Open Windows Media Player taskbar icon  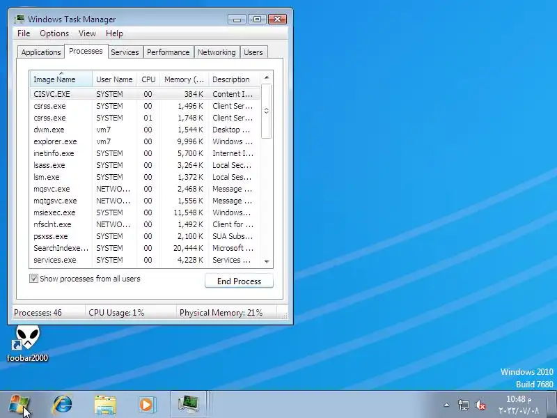click(146, 405)
